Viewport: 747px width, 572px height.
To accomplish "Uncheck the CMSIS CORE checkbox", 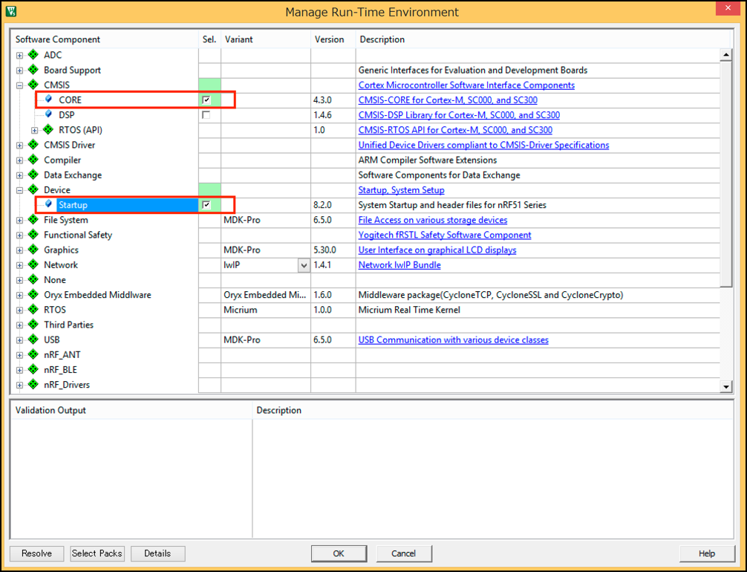I will click(206, 100).
